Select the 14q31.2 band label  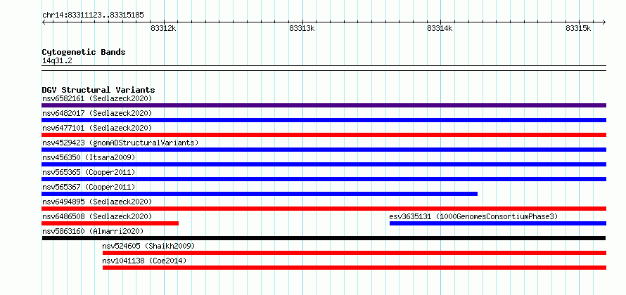[x=57, y=61]
